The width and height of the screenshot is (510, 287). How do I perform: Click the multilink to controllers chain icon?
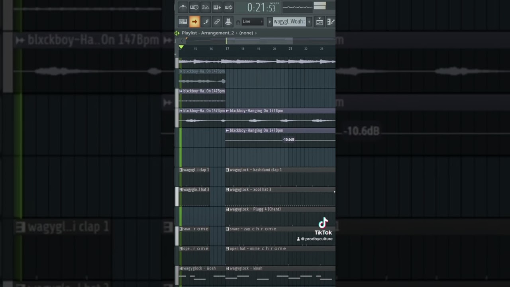[x=217, y=22]
